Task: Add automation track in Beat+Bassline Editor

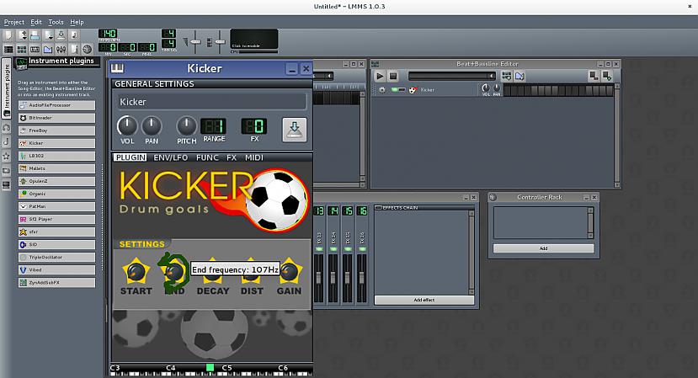Action: click(520, 76)
